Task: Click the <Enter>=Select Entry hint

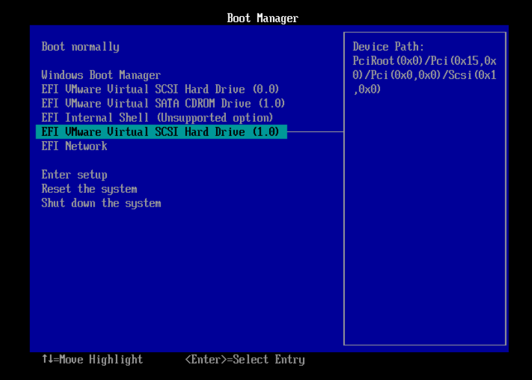Action: pos(245,359)
